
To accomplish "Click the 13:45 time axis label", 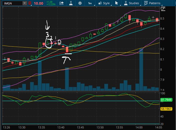I will (x=80, y=127).
